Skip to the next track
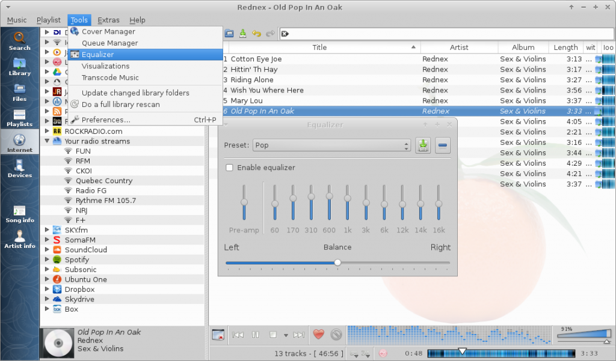 299,335
